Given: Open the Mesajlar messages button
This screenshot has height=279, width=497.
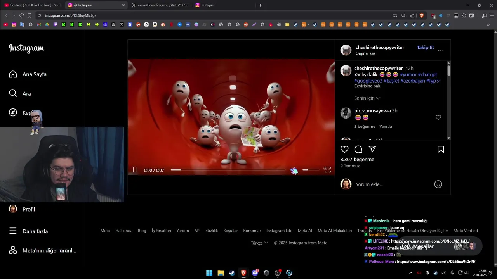Looking at the screenshot, I should point(440,246).
